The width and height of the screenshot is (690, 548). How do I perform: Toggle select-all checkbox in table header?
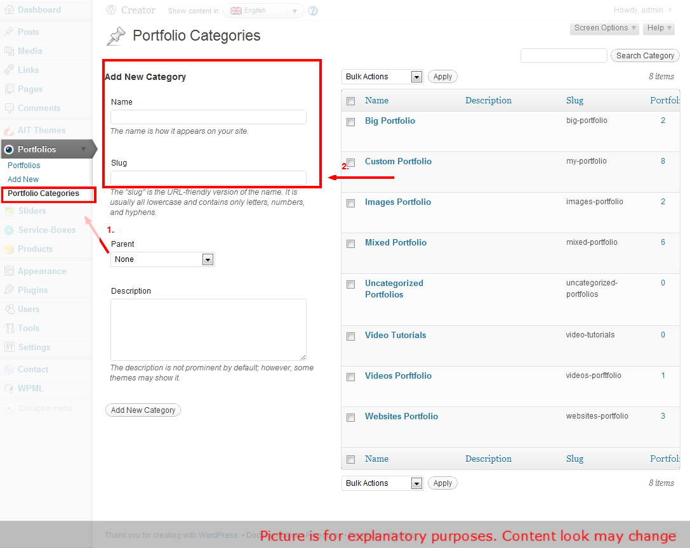click(x=350, y=101)
